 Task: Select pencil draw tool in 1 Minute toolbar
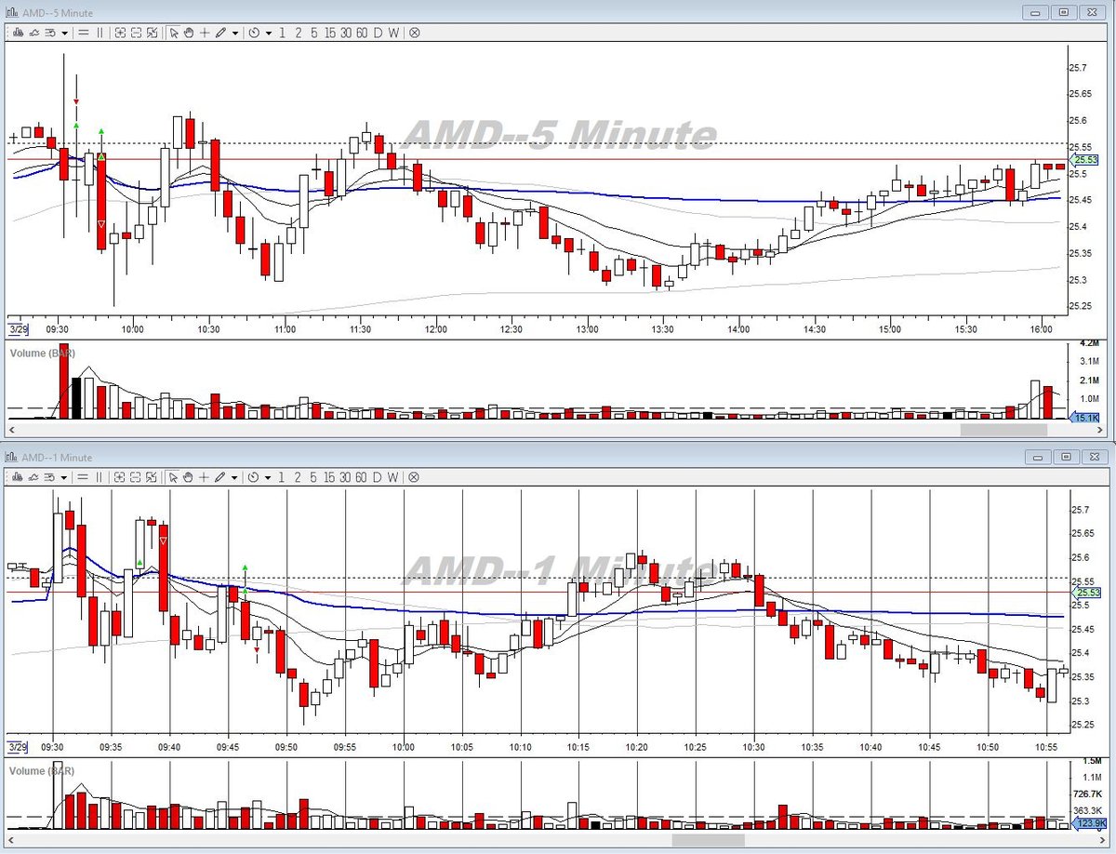pyautogui.click(x=220, y=476)
